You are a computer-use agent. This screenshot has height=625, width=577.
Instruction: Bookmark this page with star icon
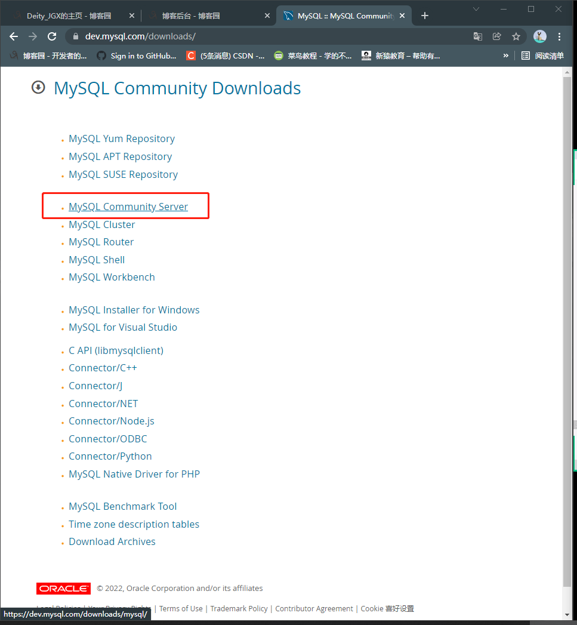coord(516,36)
